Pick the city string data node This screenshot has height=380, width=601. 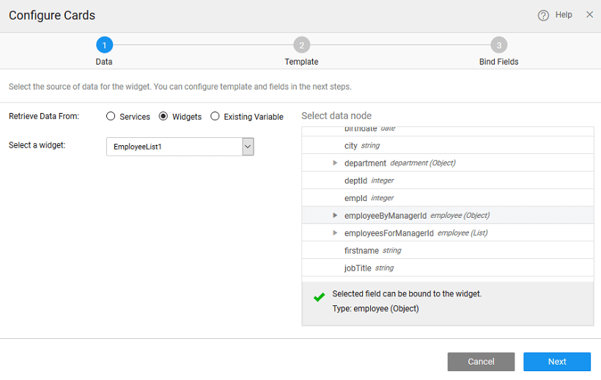350,146
